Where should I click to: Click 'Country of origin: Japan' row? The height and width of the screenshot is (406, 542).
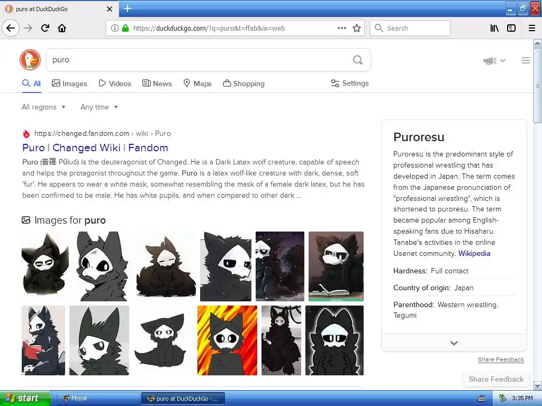(454, 288)
